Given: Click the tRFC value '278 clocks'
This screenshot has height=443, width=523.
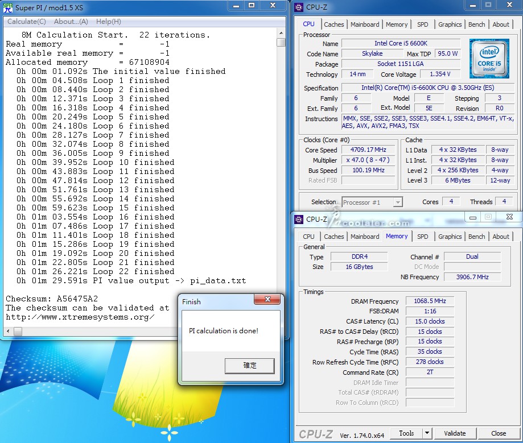Looking at the screenshot, I should click(x=430, y=362).
